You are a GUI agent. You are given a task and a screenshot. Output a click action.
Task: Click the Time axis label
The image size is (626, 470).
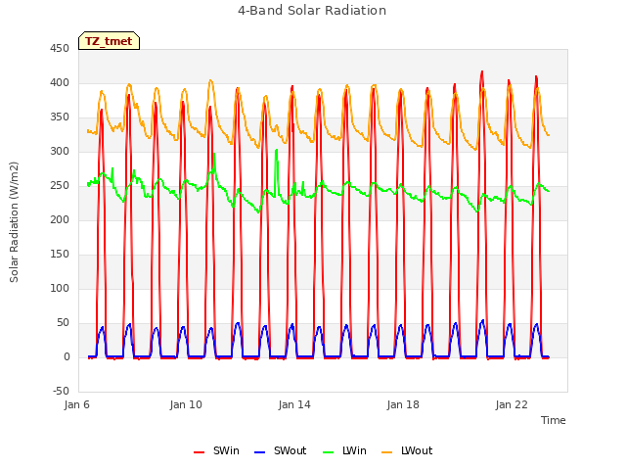[554, 420]
